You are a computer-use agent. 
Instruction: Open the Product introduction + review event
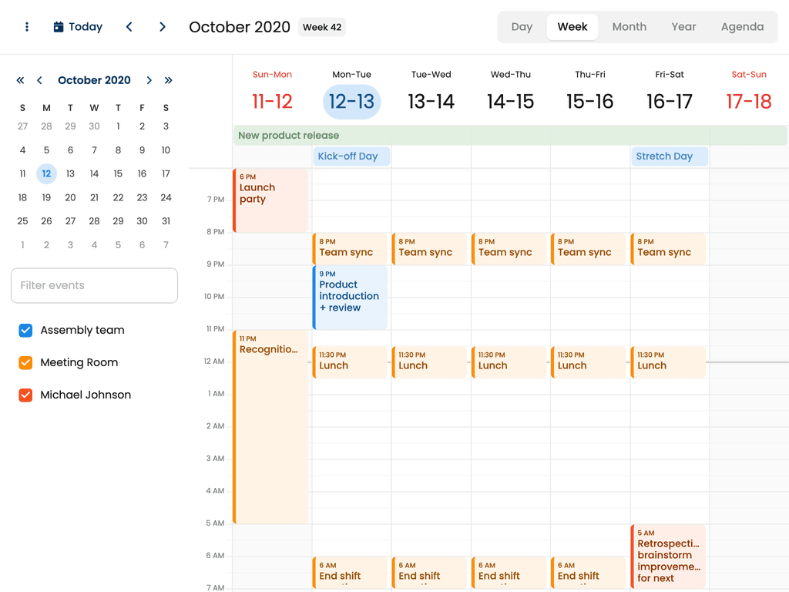[x=351, y=298]
